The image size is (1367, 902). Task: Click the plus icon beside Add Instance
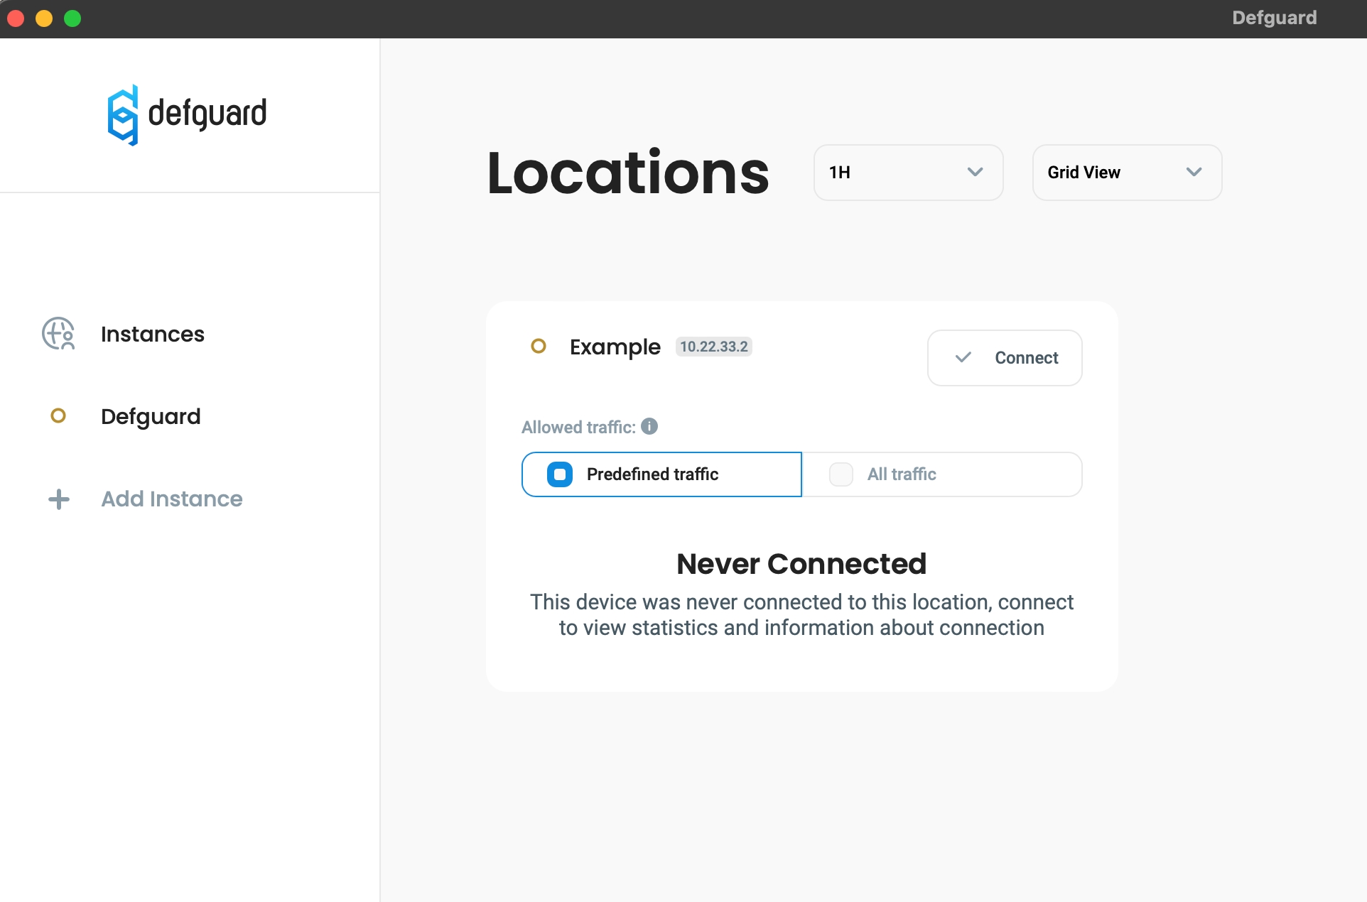click(x=59, y=499)
